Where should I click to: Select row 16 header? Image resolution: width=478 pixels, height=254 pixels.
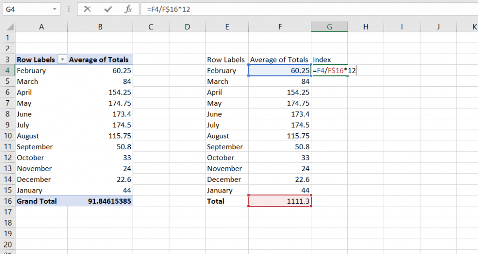point(7,201)
